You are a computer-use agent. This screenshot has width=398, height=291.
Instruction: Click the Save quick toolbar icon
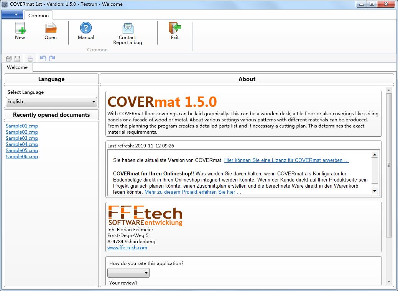coord(17,59)
